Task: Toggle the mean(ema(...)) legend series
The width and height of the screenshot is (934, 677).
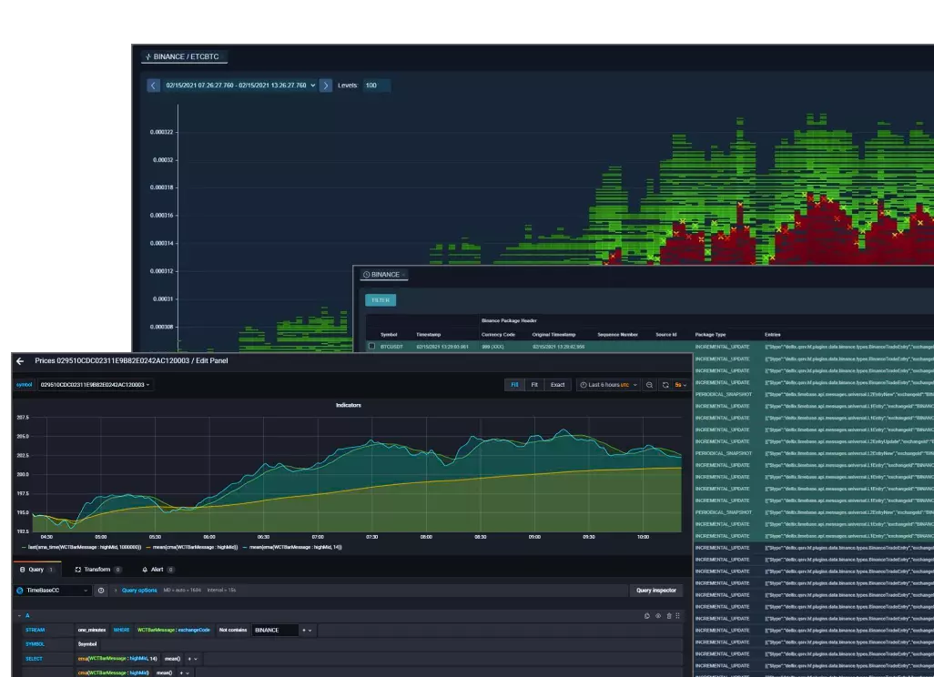Action: click(292, 547)
